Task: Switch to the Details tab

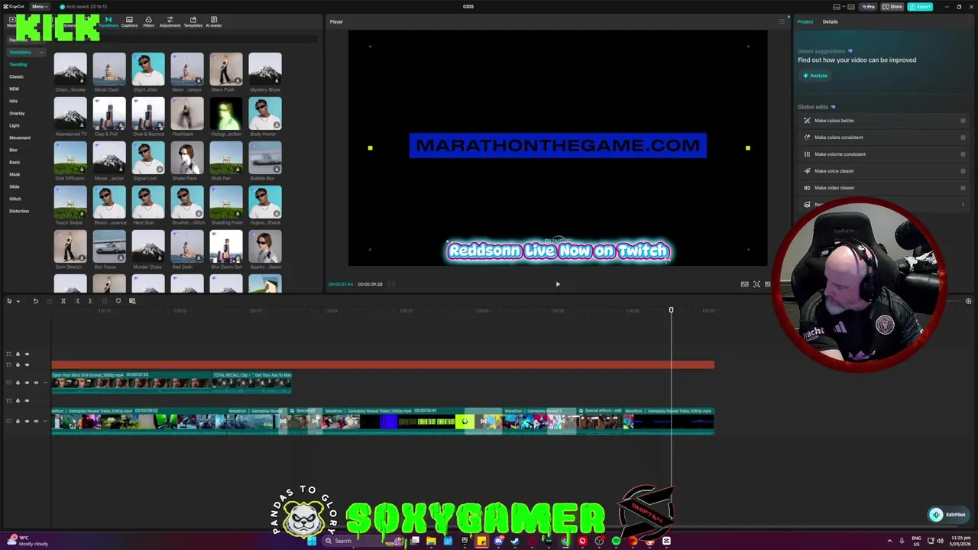Action: [x=830, y=21]
